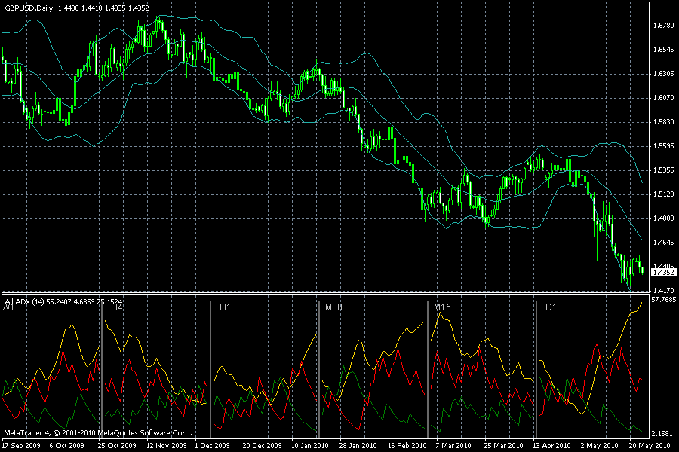679x452 pixels.
Task: Select the 2.1581 ADX scale minimum
Action: 663,433
